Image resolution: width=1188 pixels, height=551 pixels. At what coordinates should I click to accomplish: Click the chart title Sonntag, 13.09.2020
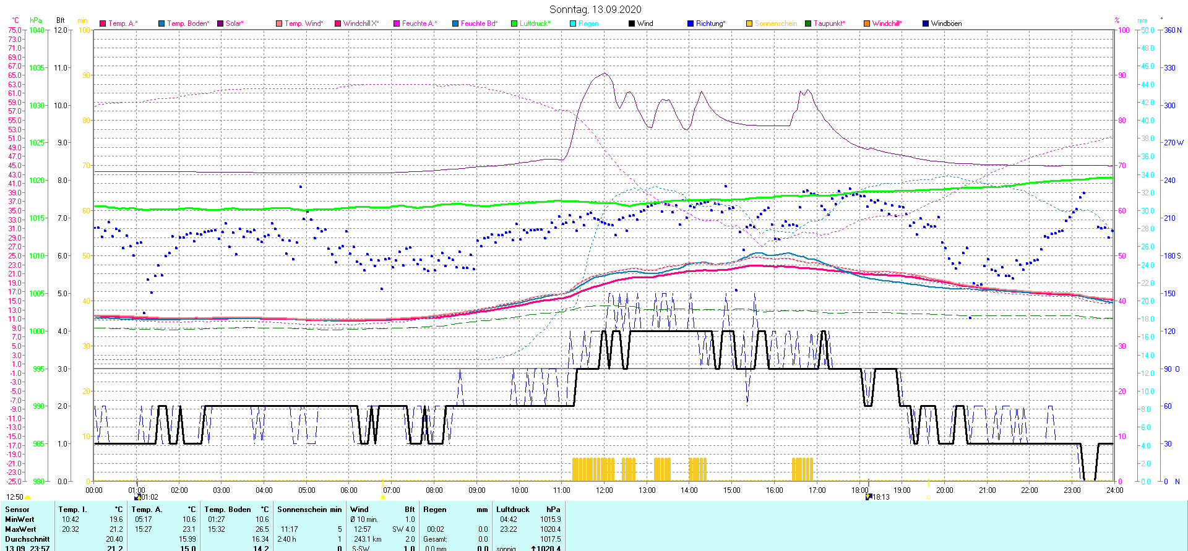tap(595, 9)
